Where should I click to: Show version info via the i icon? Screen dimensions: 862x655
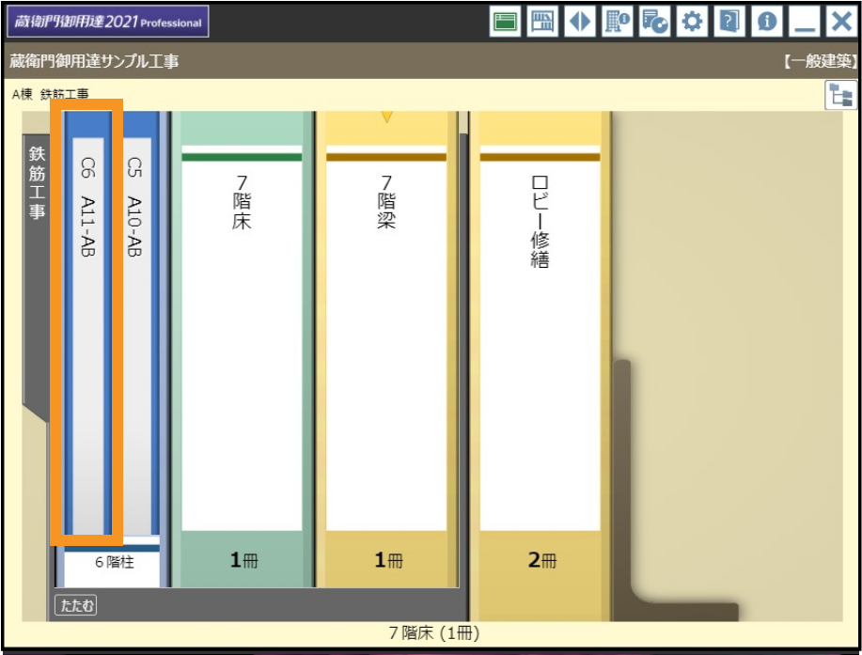point(766,22)
